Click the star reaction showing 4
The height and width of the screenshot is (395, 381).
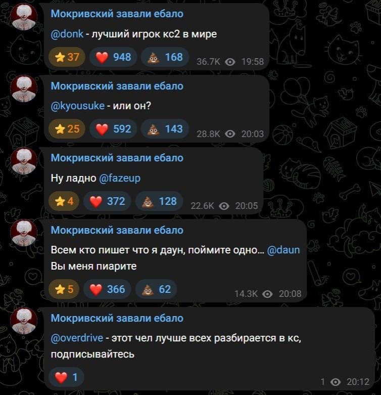64,201
